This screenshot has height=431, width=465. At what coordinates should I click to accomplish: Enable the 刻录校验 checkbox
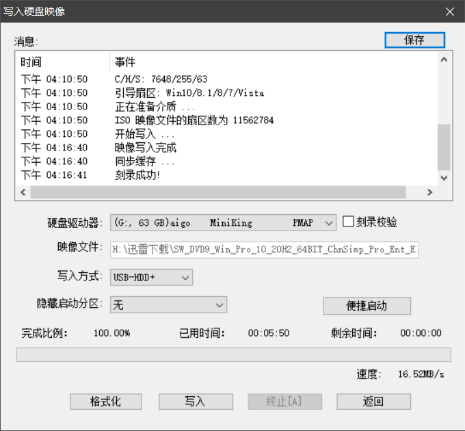coord(348,222)
